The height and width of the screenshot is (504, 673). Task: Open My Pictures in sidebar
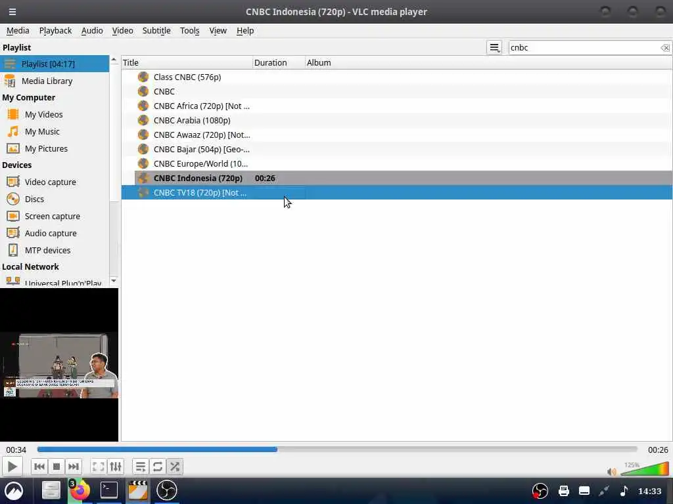(x=55, y=149)
